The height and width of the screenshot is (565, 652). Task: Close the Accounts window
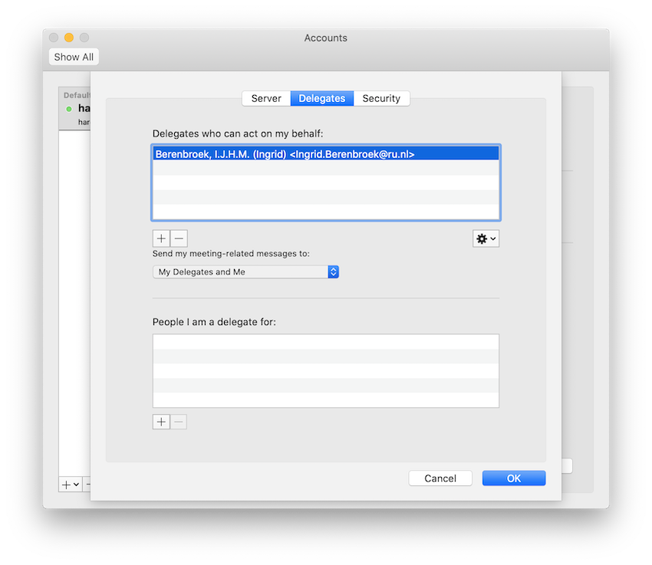54,38
